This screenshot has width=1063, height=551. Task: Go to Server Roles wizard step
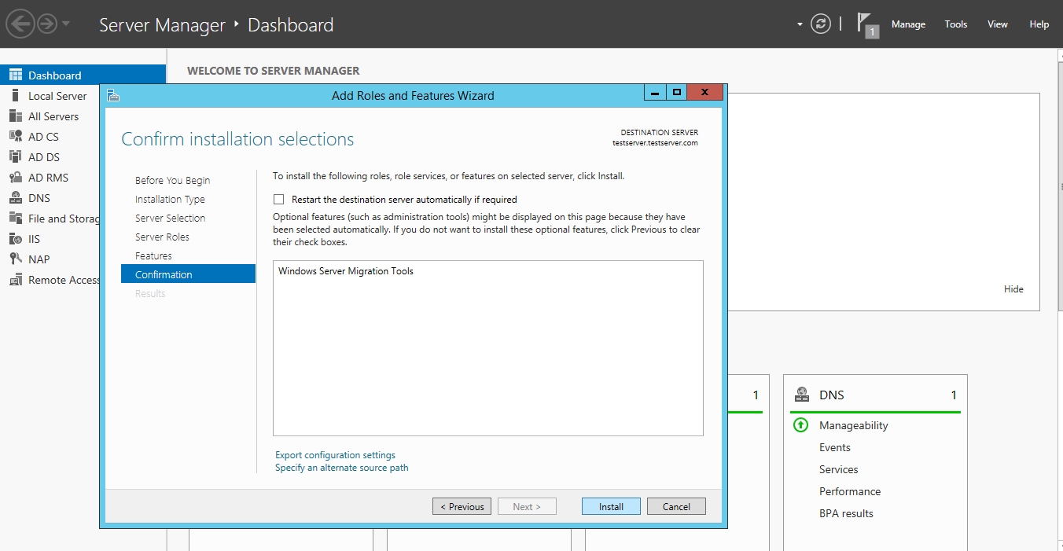pos(162,237)
